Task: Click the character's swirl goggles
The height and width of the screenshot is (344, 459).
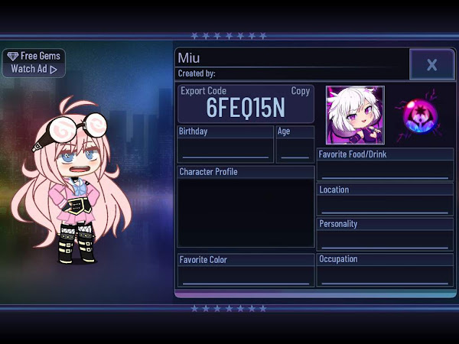Action: tap(73, 128)
